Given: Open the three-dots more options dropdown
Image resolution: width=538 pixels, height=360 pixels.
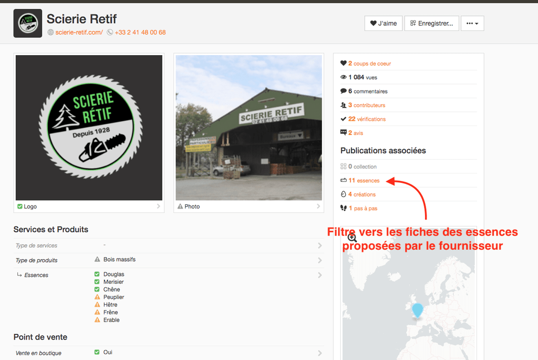Looking at the screenshot, I should point(472,23).
